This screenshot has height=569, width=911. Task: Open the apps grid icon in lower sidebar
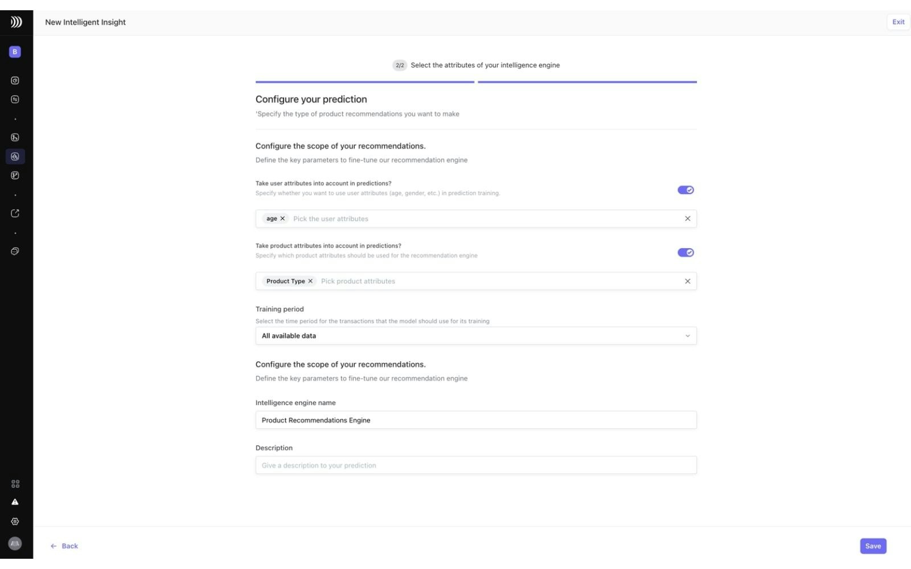tap(15, 483)
